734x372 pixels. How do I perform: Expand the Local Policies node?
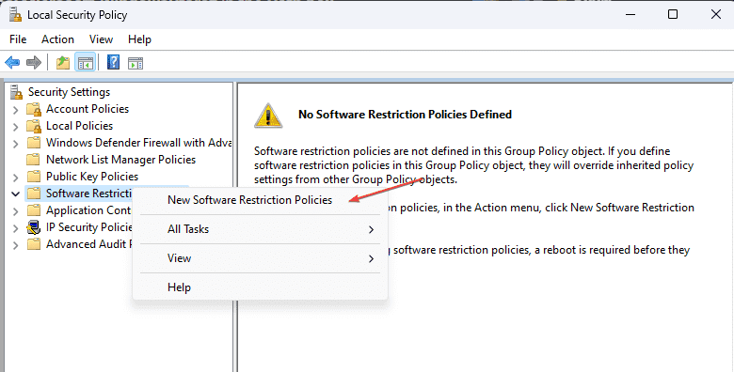pyautogui.click(x=15, y=127)
